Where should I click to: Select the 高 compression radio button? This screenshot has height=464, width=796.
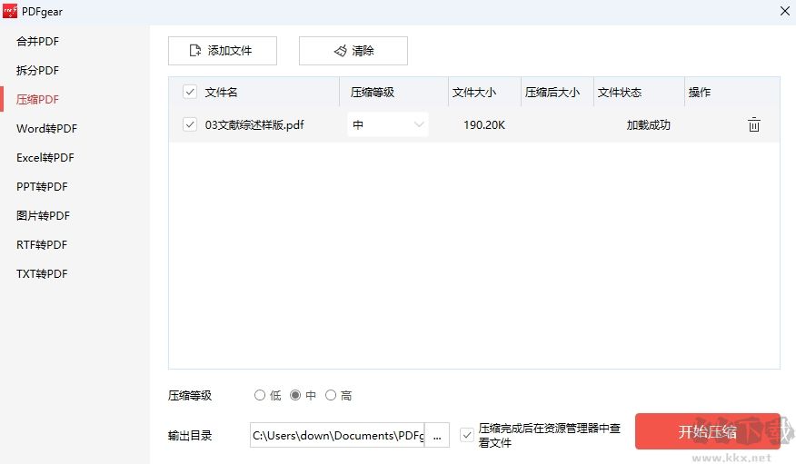[331, 395]
